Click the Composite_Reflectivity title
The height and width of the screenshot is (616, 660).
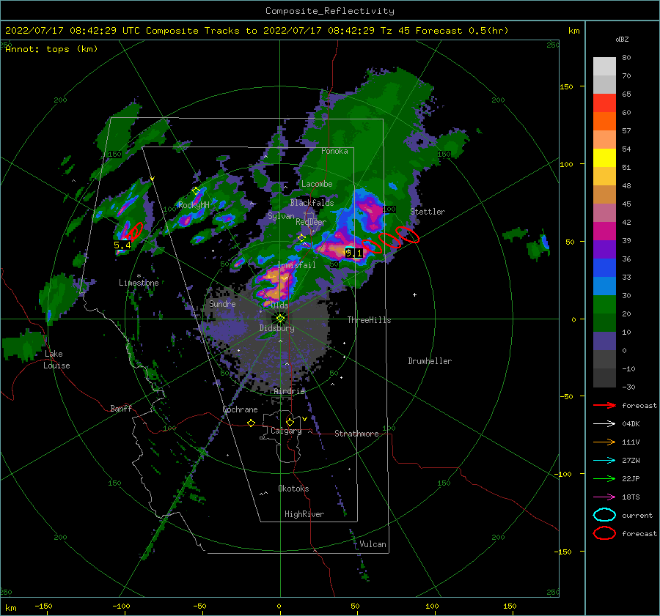330,11
